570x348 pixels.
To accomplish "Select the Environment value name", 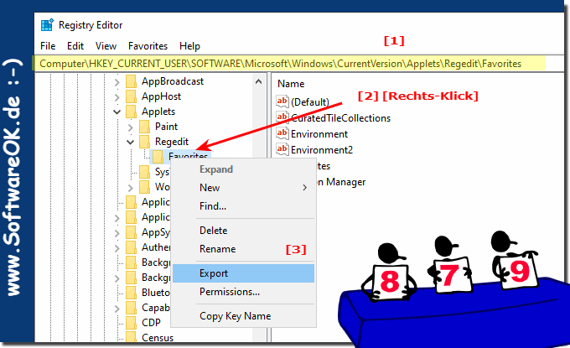I will click(319, 134).
